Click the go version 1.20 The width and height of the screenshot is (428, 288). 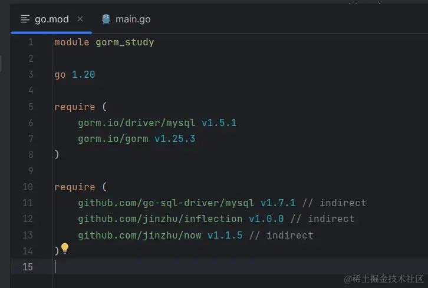83,74
